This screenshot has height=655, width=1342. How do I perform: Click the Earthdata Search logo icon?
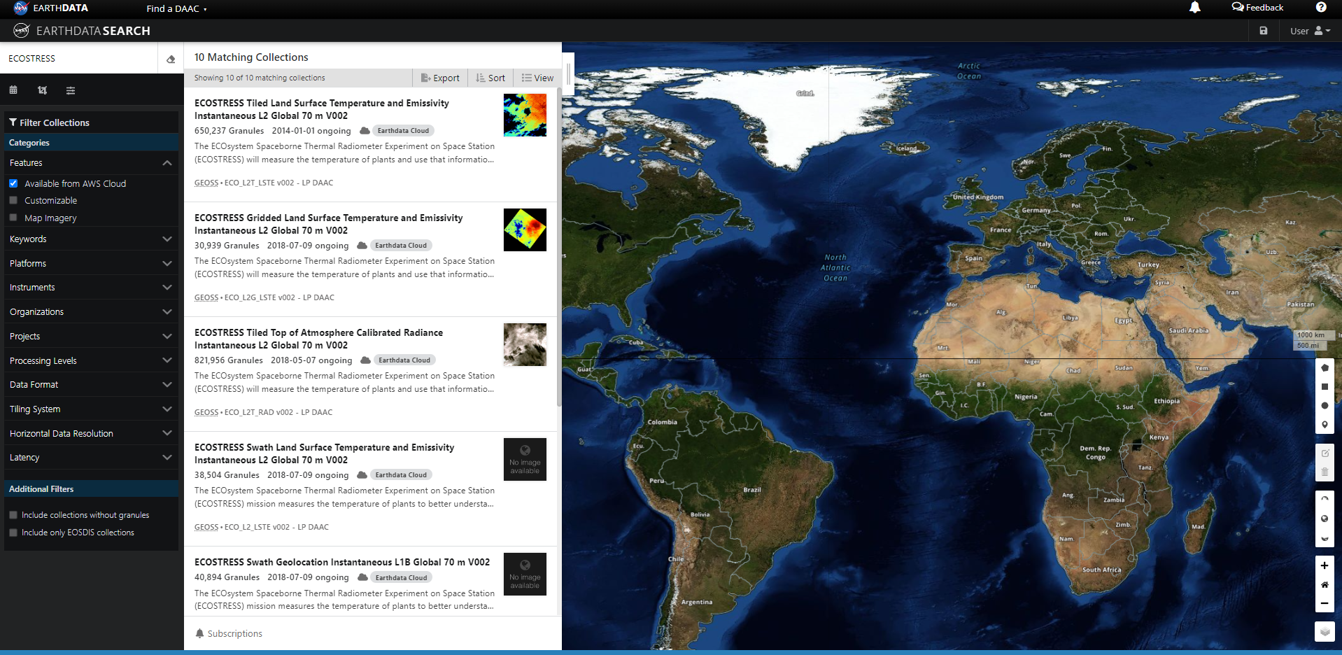click(x=22, y=31)
